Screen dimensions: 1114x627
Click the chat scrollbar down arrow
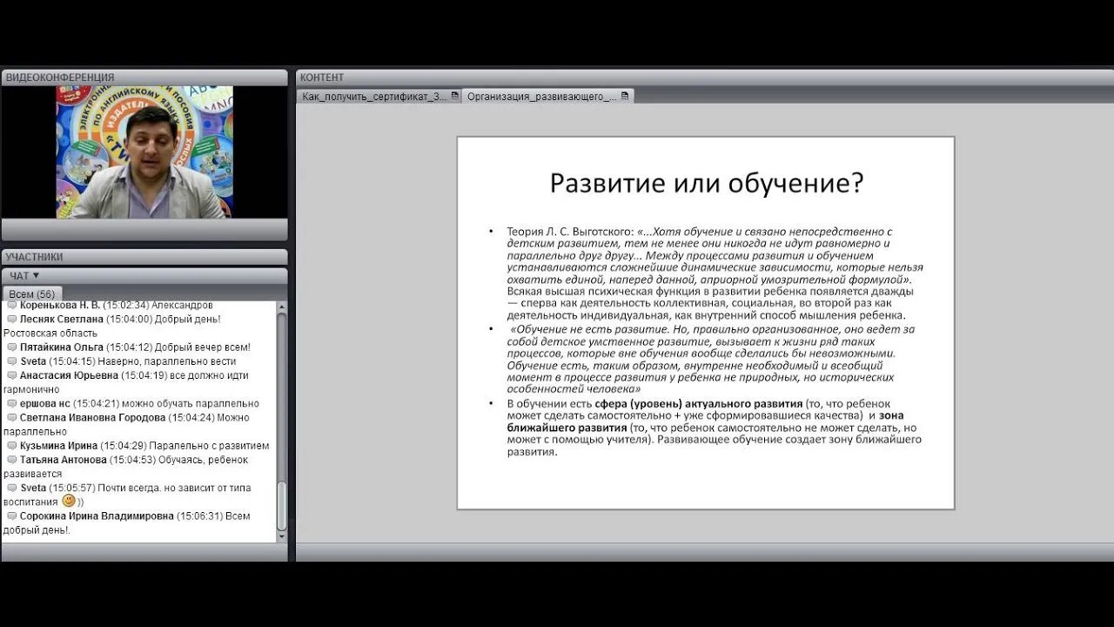(281, 536)
